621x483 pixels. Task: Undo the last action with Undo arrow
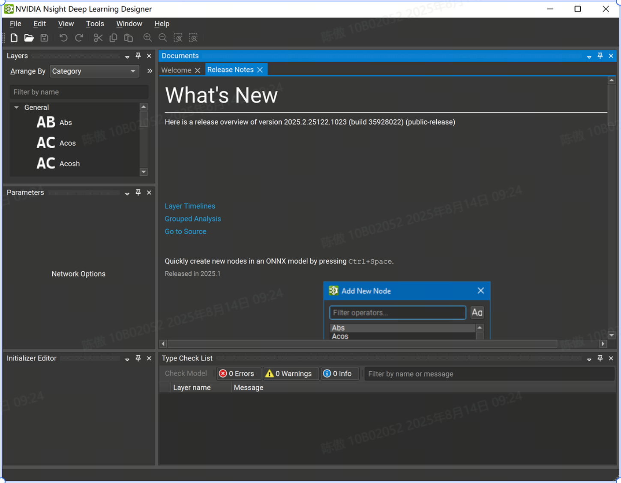pos(63,38)
